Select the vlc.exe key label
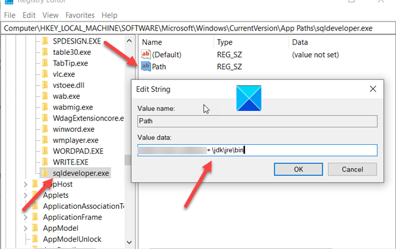This screenshot has width=396, height=249. (63, 74)
